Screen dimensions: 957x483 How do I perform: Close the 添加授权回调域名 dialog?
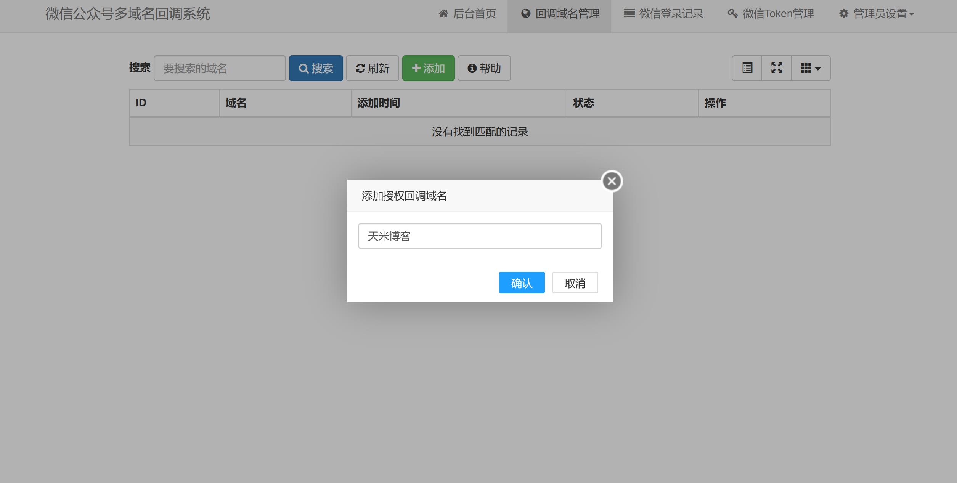612,181
